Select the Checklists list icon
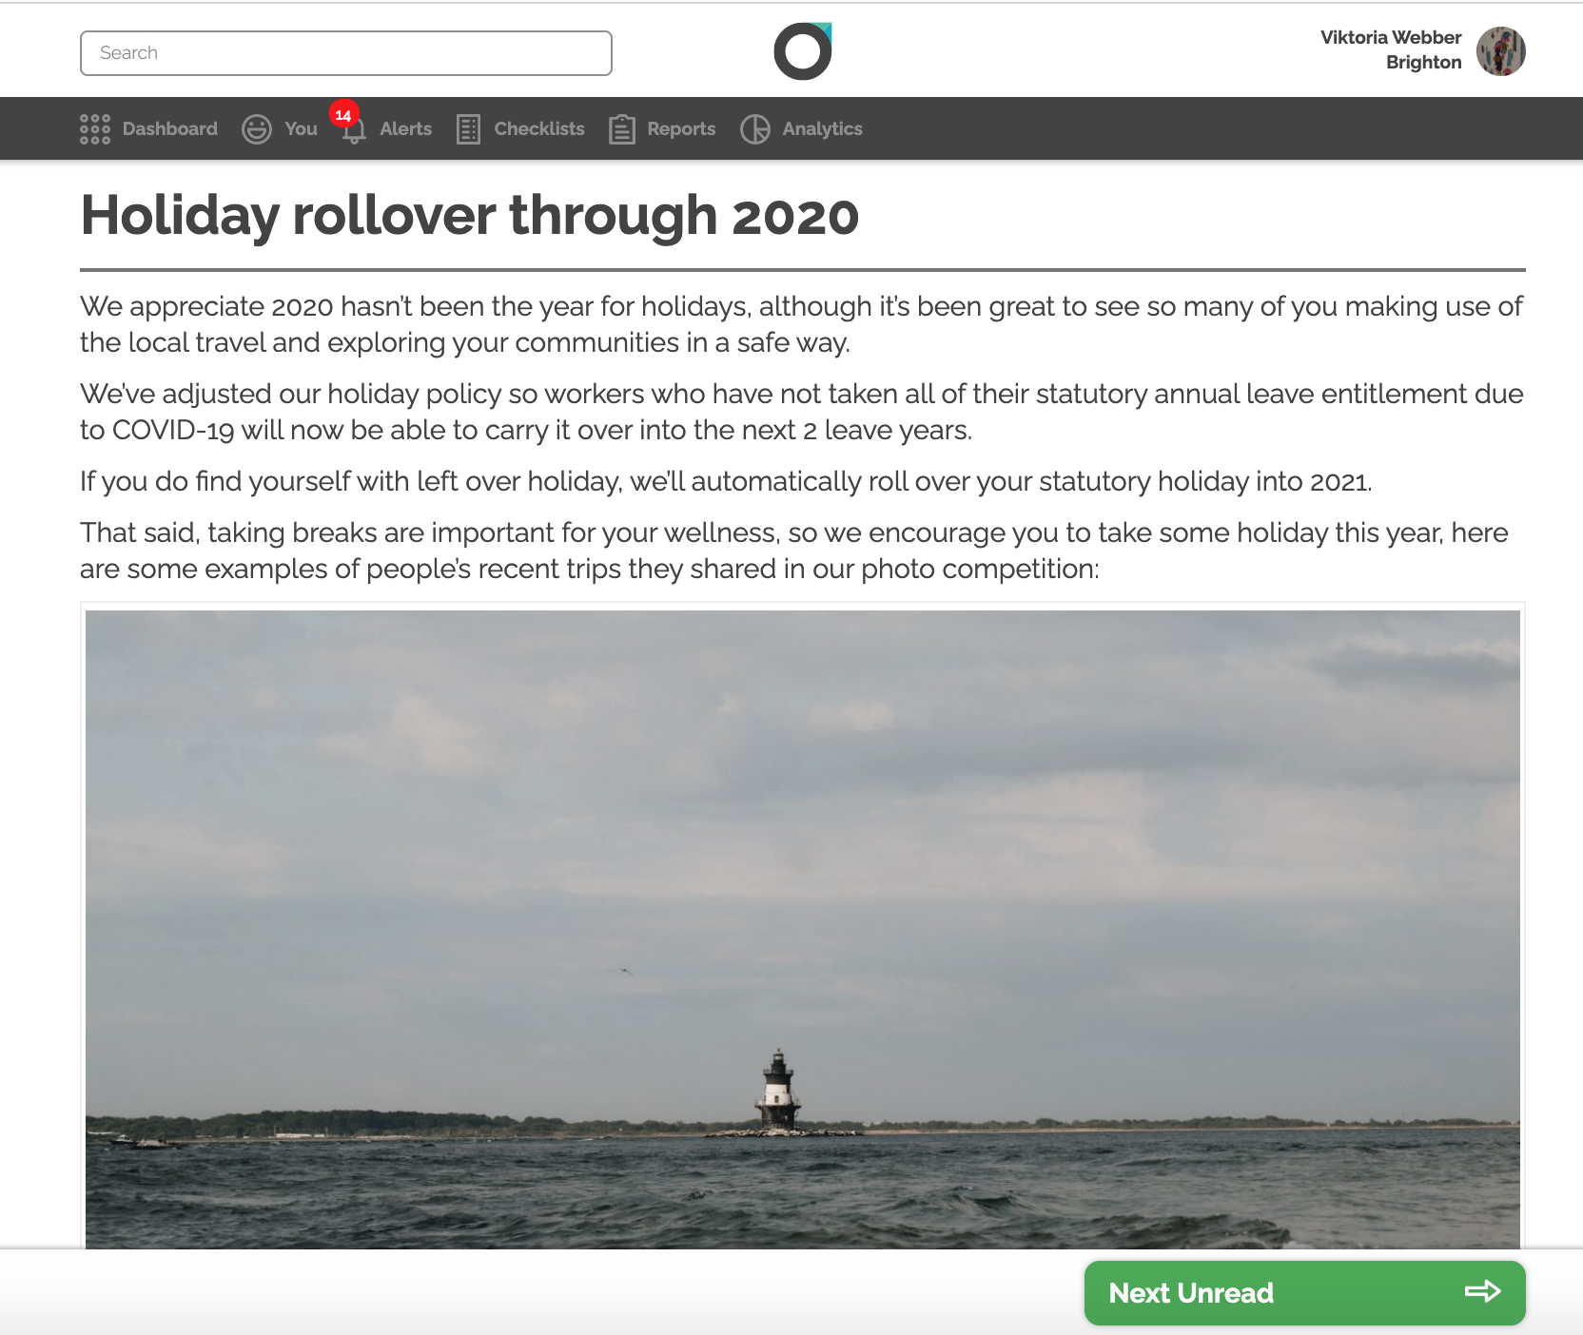1583x1335 pixels. (x=468, y=129)
